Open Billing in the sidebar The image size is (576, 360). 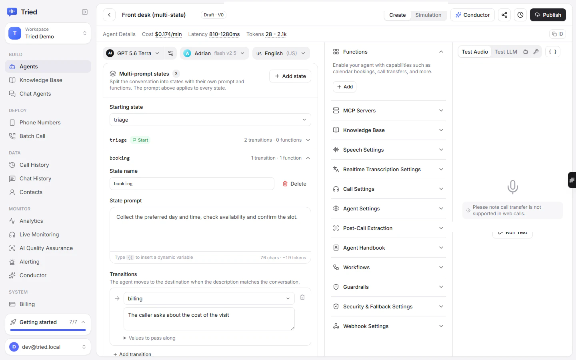click(48, 304)
